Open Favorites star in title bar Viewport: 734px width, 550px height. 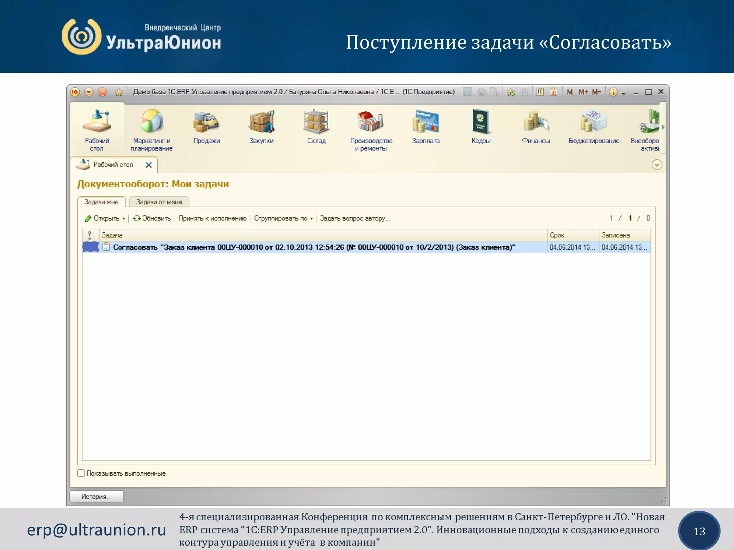pos(119,92)
